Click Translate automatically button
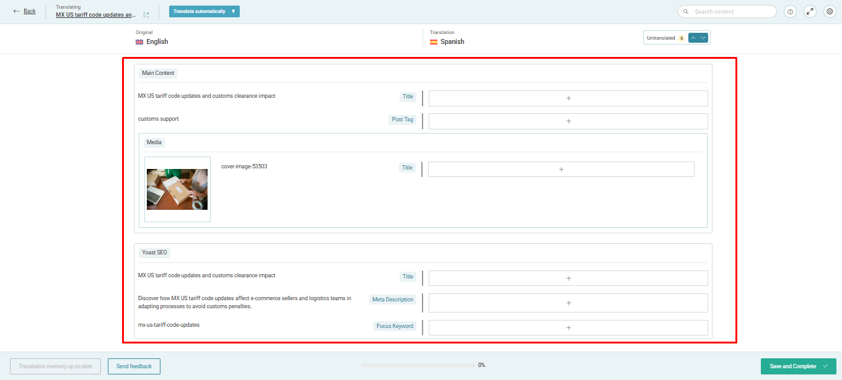The height and width of the screenshot is (380, 842). [204, 11]
